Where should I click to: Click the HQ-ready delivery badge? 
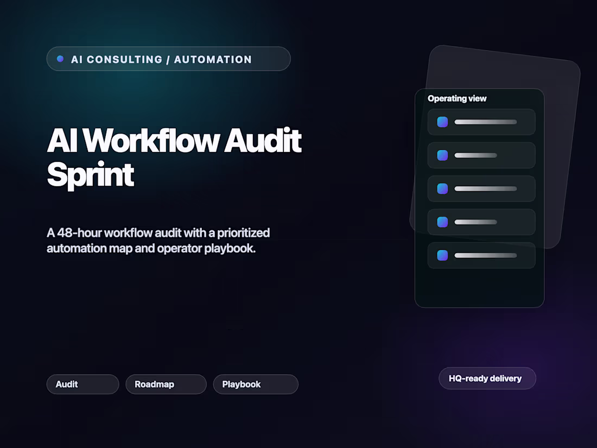tap(487, 378)
